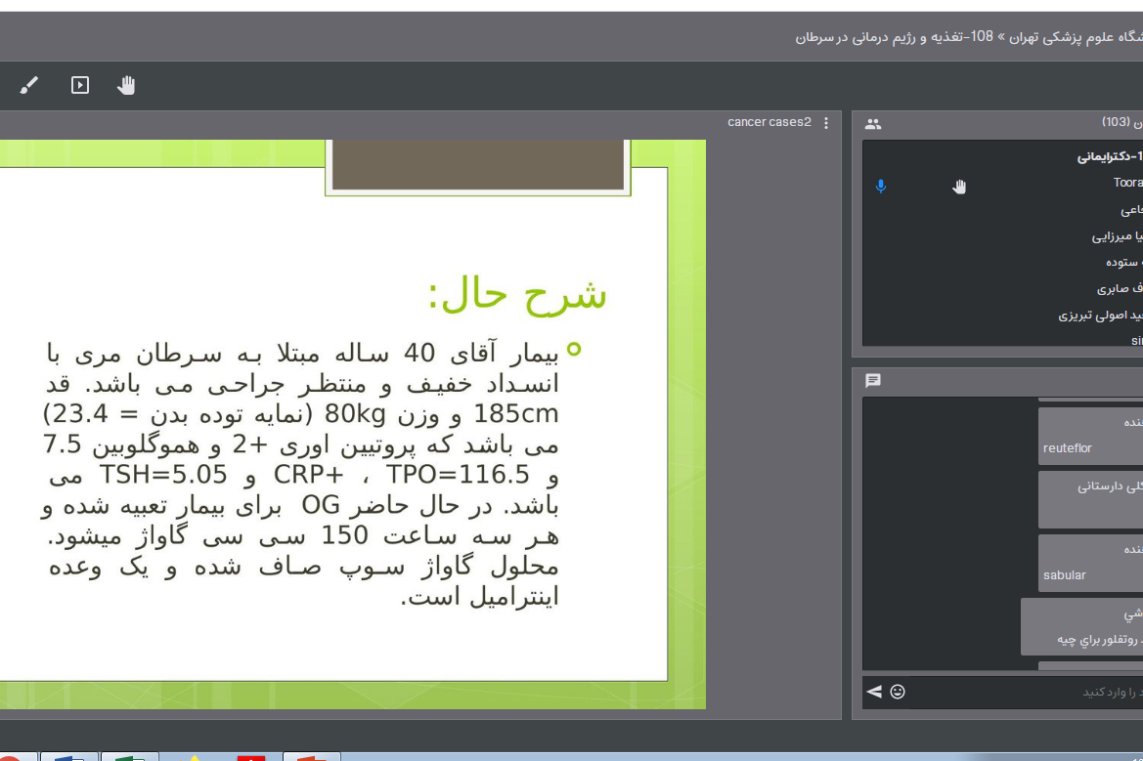1143x761 pixels.
Task: Open the emoji picker in chat
Action: pos(898,692)
